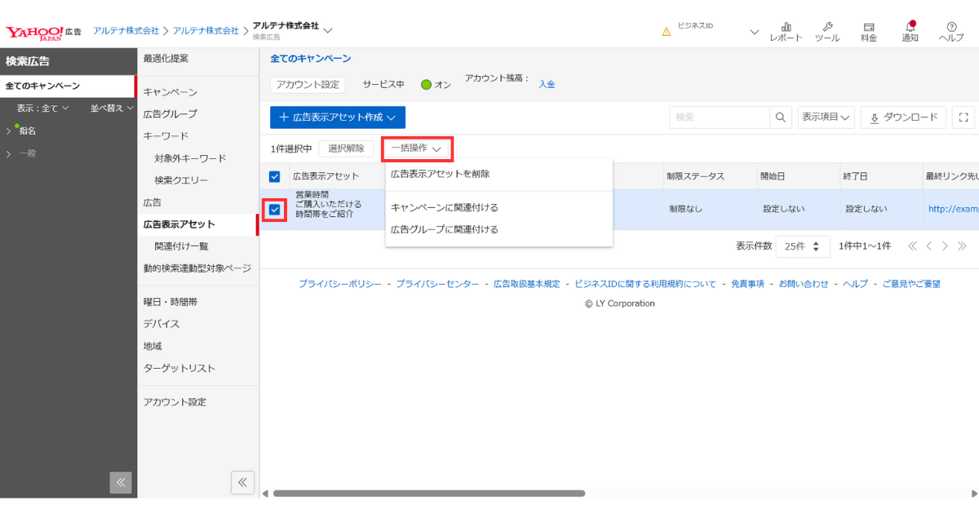Click the アカウント設定 button beside サービス中

(308, 85)
